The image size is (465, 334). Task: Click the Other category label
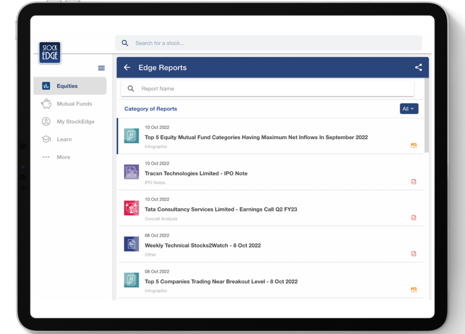pos(150,255)
